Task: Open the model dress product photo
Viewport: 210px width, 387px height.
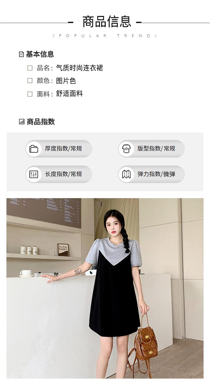Action: (x=105, y=288)
